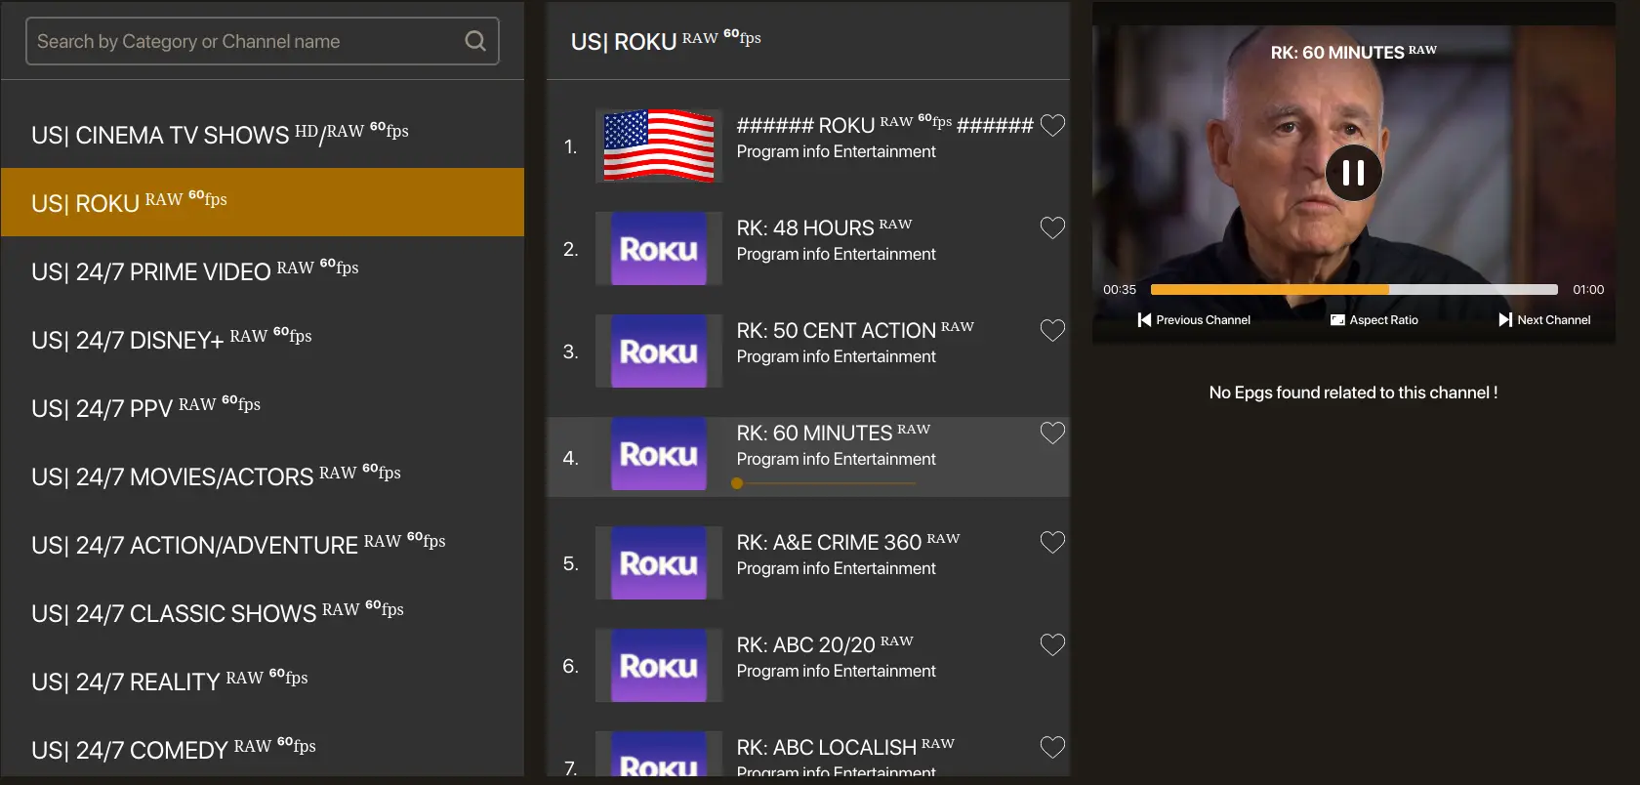Add RK: A&E CRIME 360 to favorites

tap(1052, 542)
